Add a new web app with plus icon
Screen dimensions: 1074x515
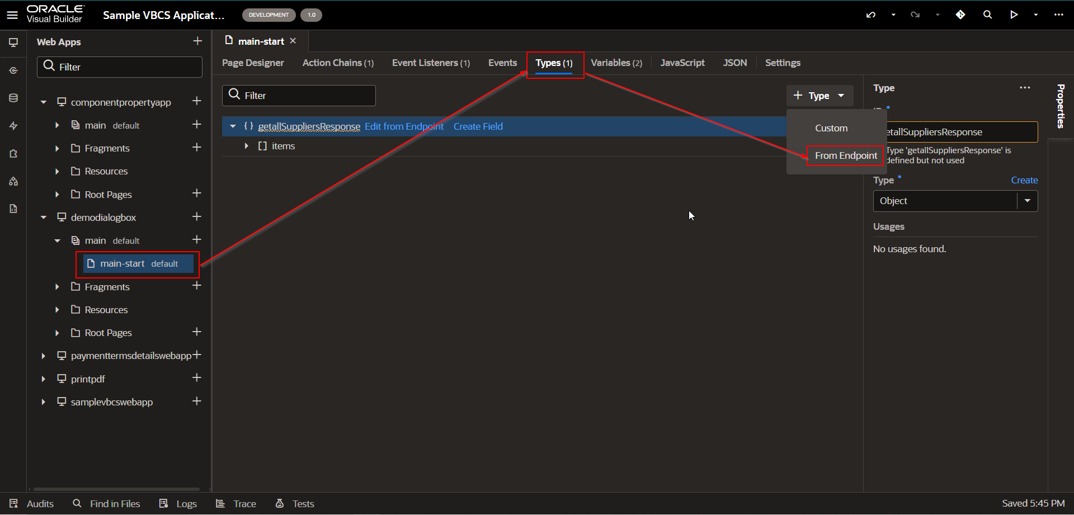(x=197, y=41)
